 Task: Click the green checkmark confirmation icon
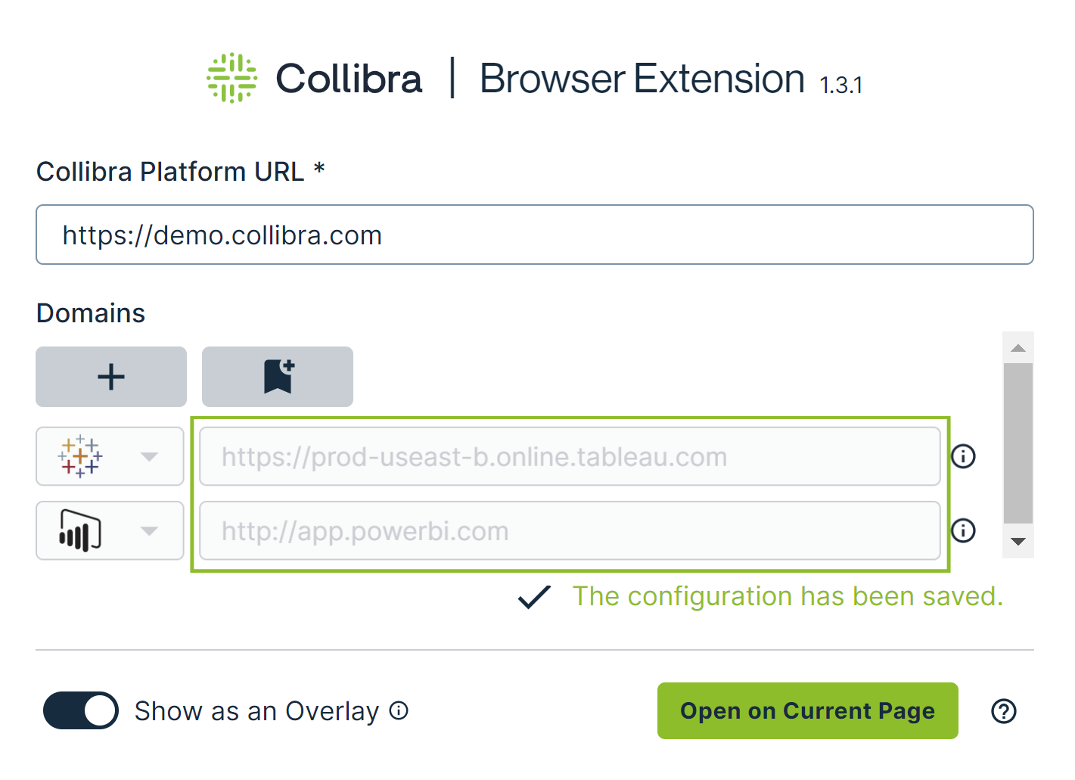(x=534, y=597)
